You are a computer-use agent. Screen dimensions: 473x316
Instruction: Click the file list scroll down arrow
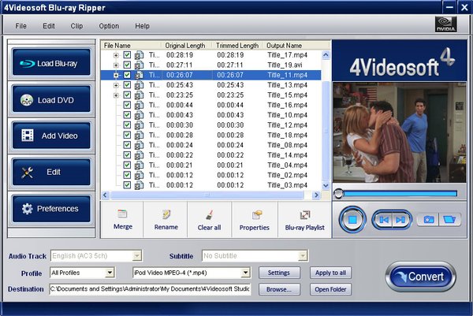[326, 186]
